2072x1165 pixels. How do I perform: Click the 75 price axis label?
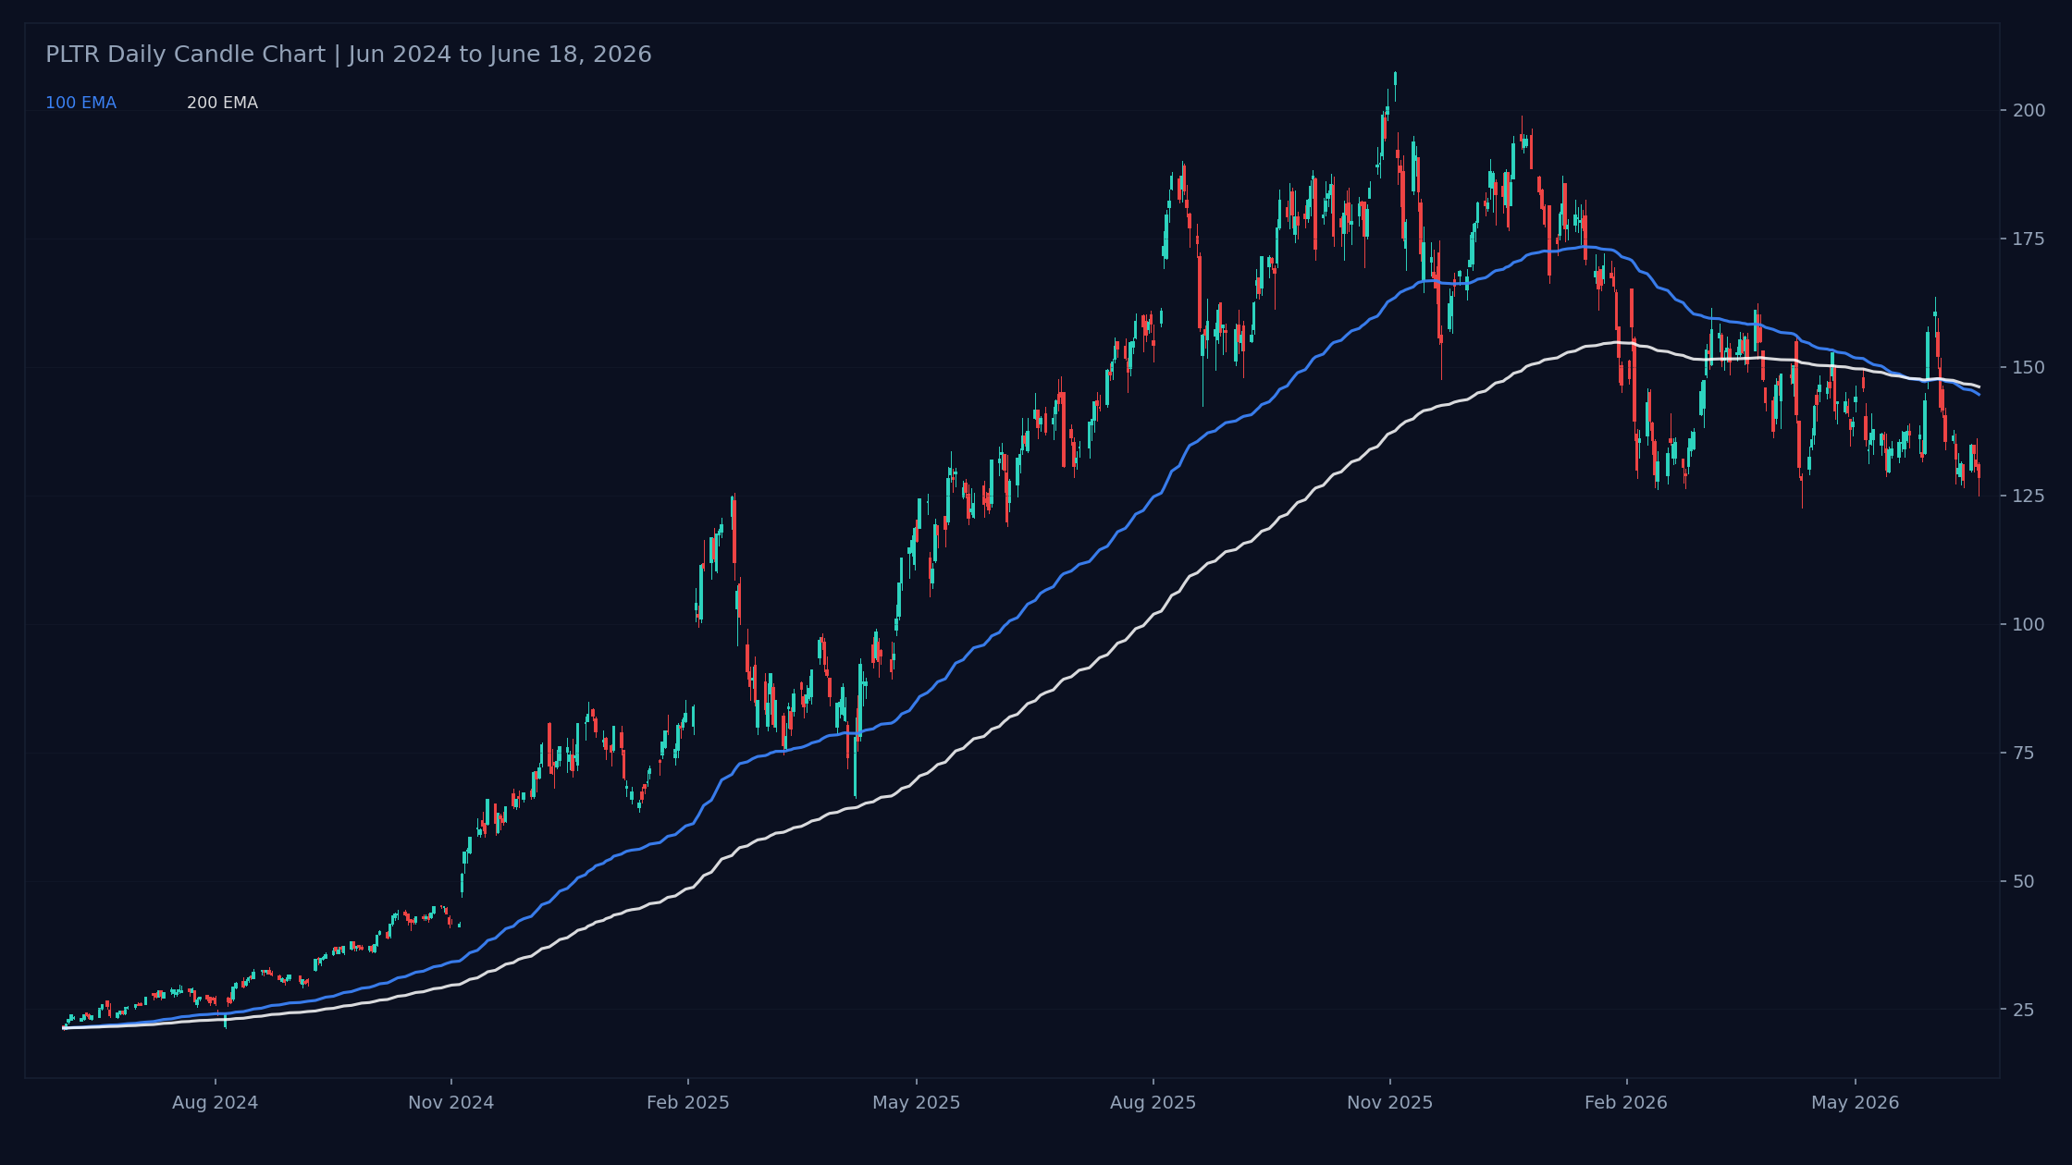click(2023, 754)
